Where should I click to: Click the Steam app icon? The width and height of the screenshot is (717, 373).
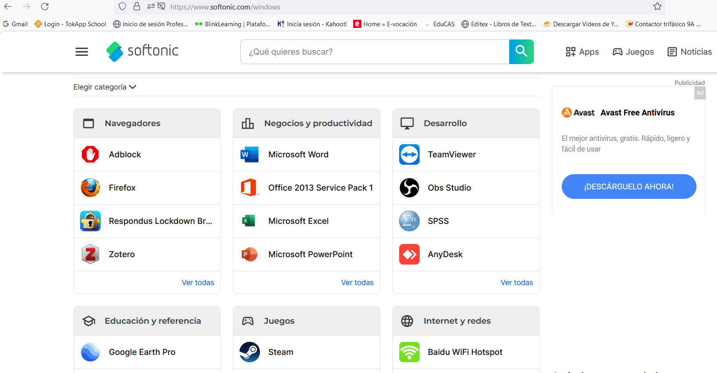pos(250,352)
